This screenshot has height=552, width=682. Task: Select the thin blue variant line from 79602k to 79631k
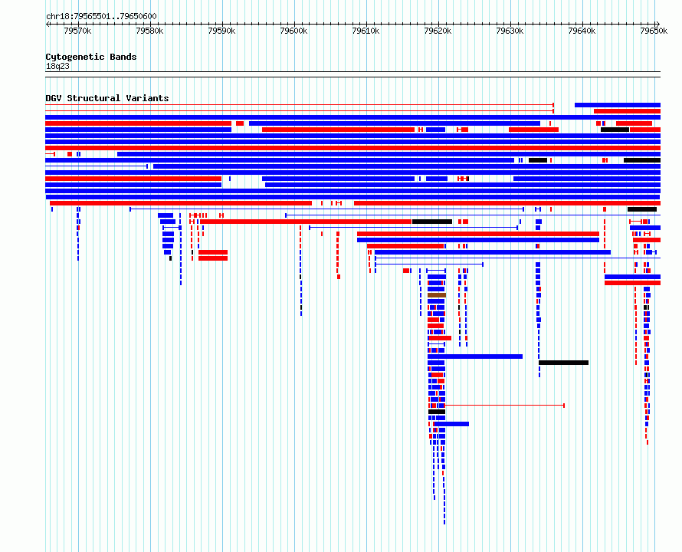[414, 228]
